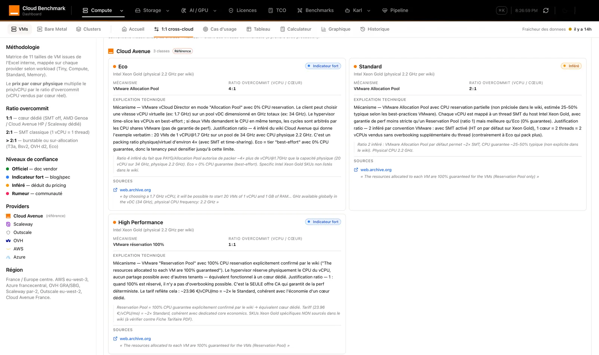The height and width of the screenshot is (355, 599).
Task: Click the Standard card title
Action: point(370,67)
